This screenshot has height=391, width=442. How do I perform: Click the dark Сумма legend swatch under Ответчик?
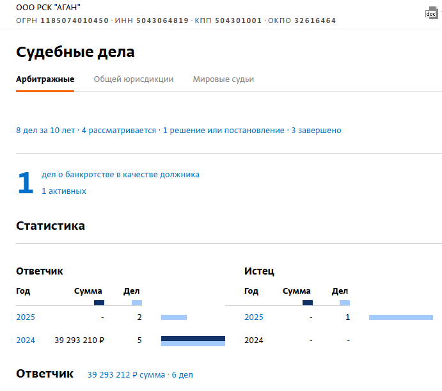[x=99, y=303]
